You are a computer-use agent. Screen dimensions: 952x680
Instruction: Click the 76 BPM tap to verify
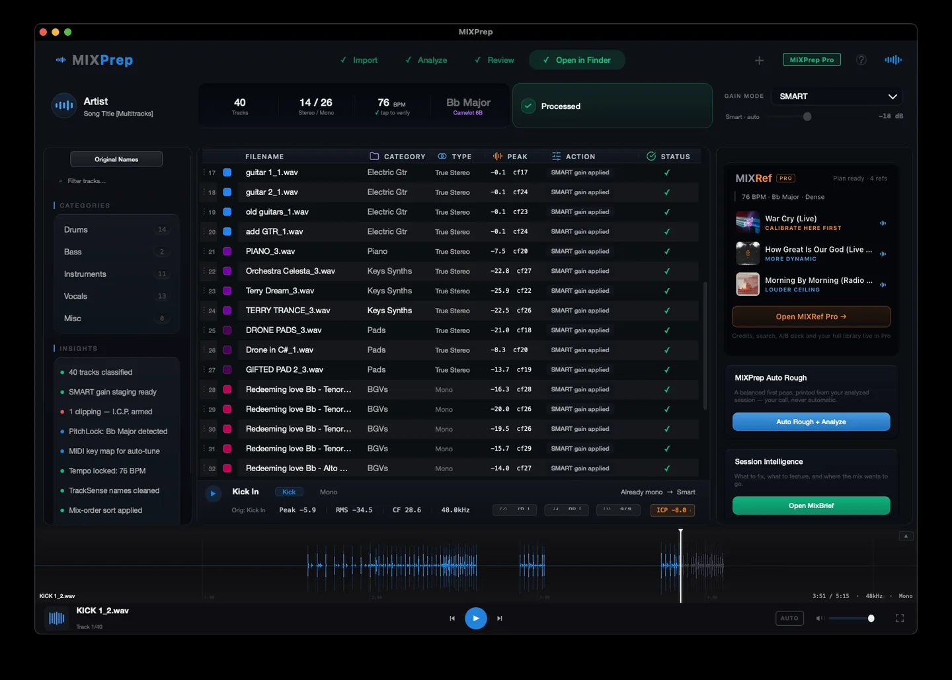pos(393,106)
